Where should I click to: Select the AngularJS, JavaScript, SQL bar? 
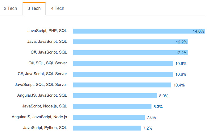click(115, 96)
